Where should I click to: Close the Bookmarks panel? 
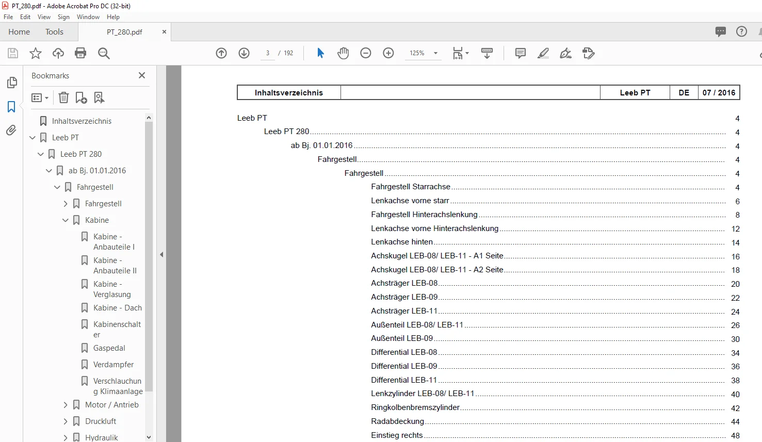click(x=142, y=75)
